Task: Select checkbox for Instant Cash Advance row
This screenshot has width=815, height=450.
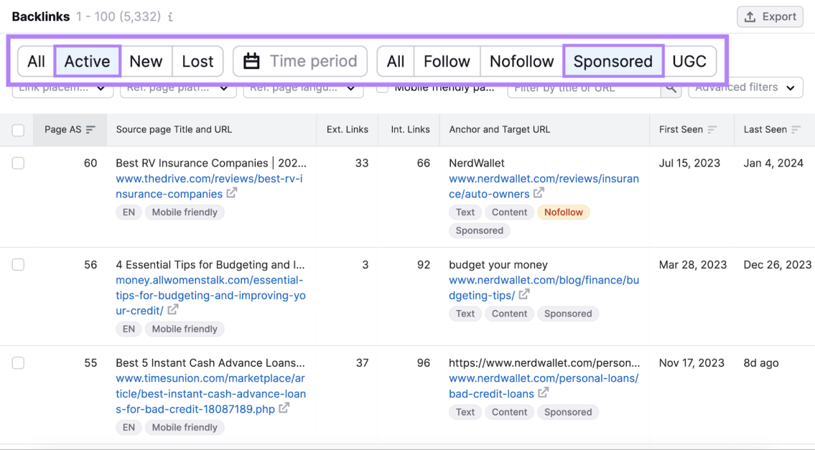Action: 18,363
